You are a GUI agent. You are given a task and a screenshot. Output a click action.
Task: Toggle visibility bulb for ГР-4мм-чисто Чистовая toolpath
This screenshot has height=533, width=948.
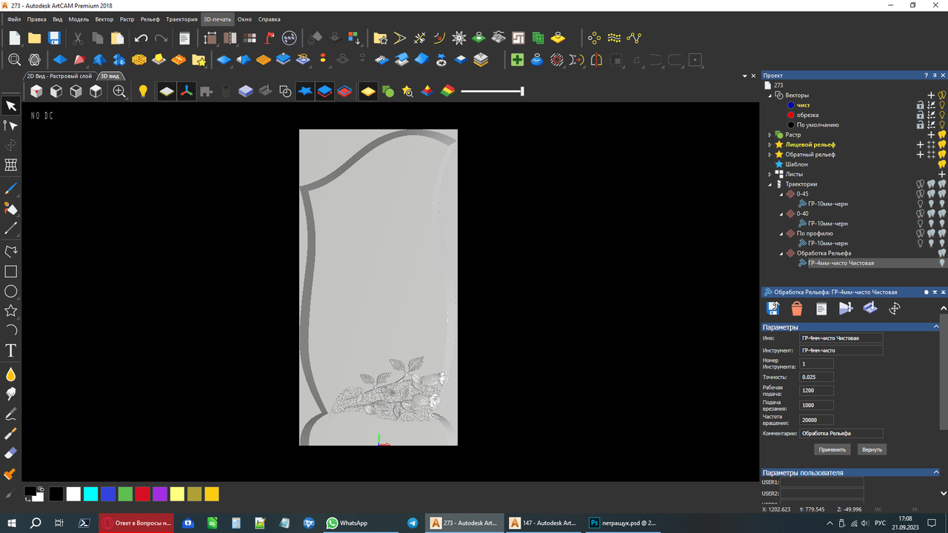(942, 263)
